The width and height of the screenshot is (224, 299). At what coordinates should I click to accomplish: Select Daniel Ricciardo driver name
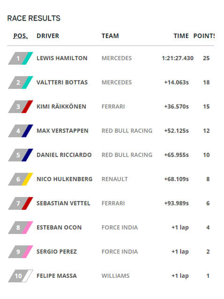tap(64, 155)
